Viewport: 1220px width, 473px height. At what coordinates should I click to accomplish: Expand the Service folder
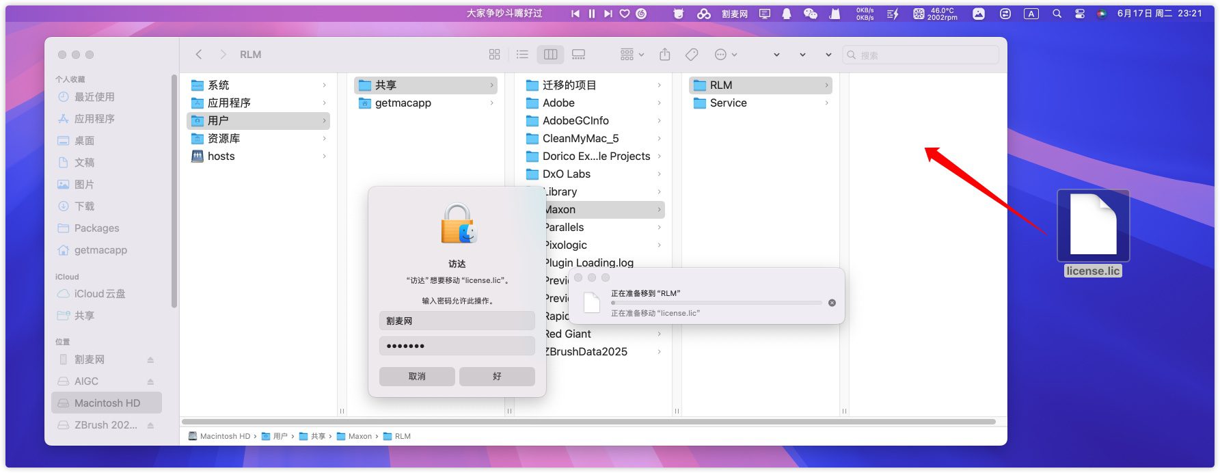point(826,103)
